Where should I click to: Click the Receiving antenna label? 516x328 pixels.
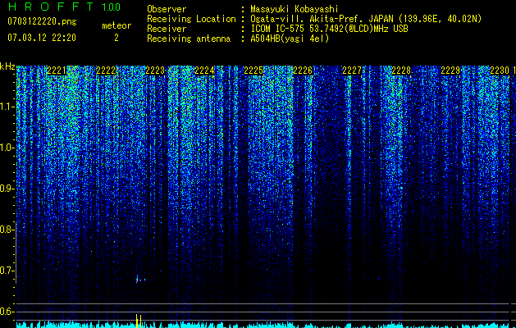coord(189,39)
